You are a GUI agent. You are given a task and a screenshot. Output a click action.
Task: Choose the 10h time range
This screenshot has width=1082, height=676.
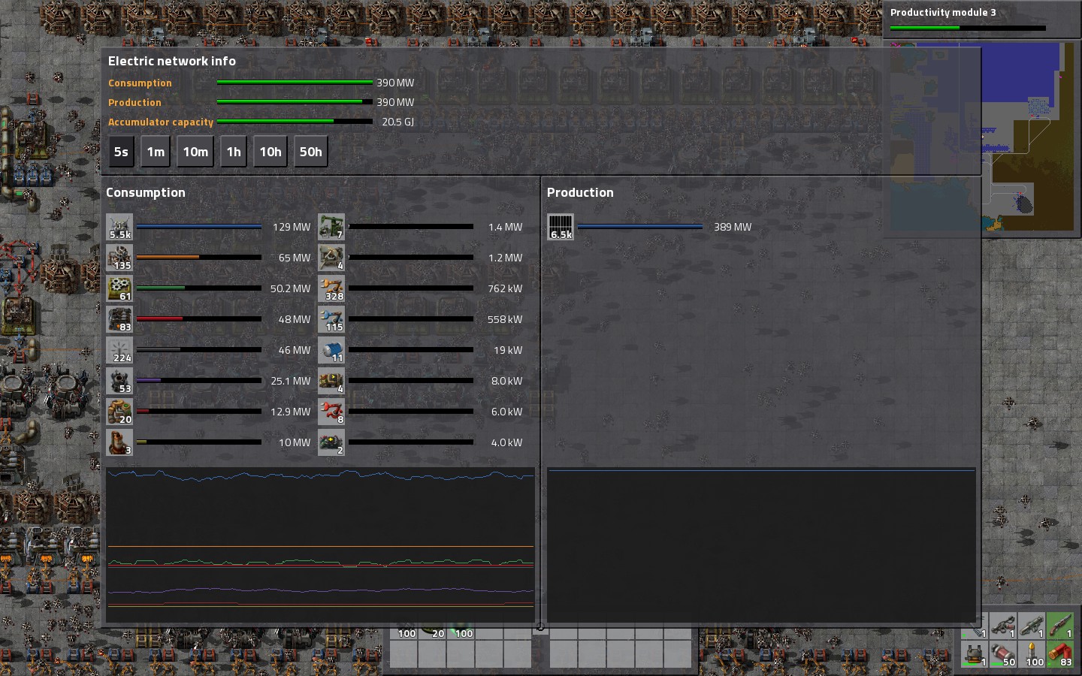pos(270,152)
